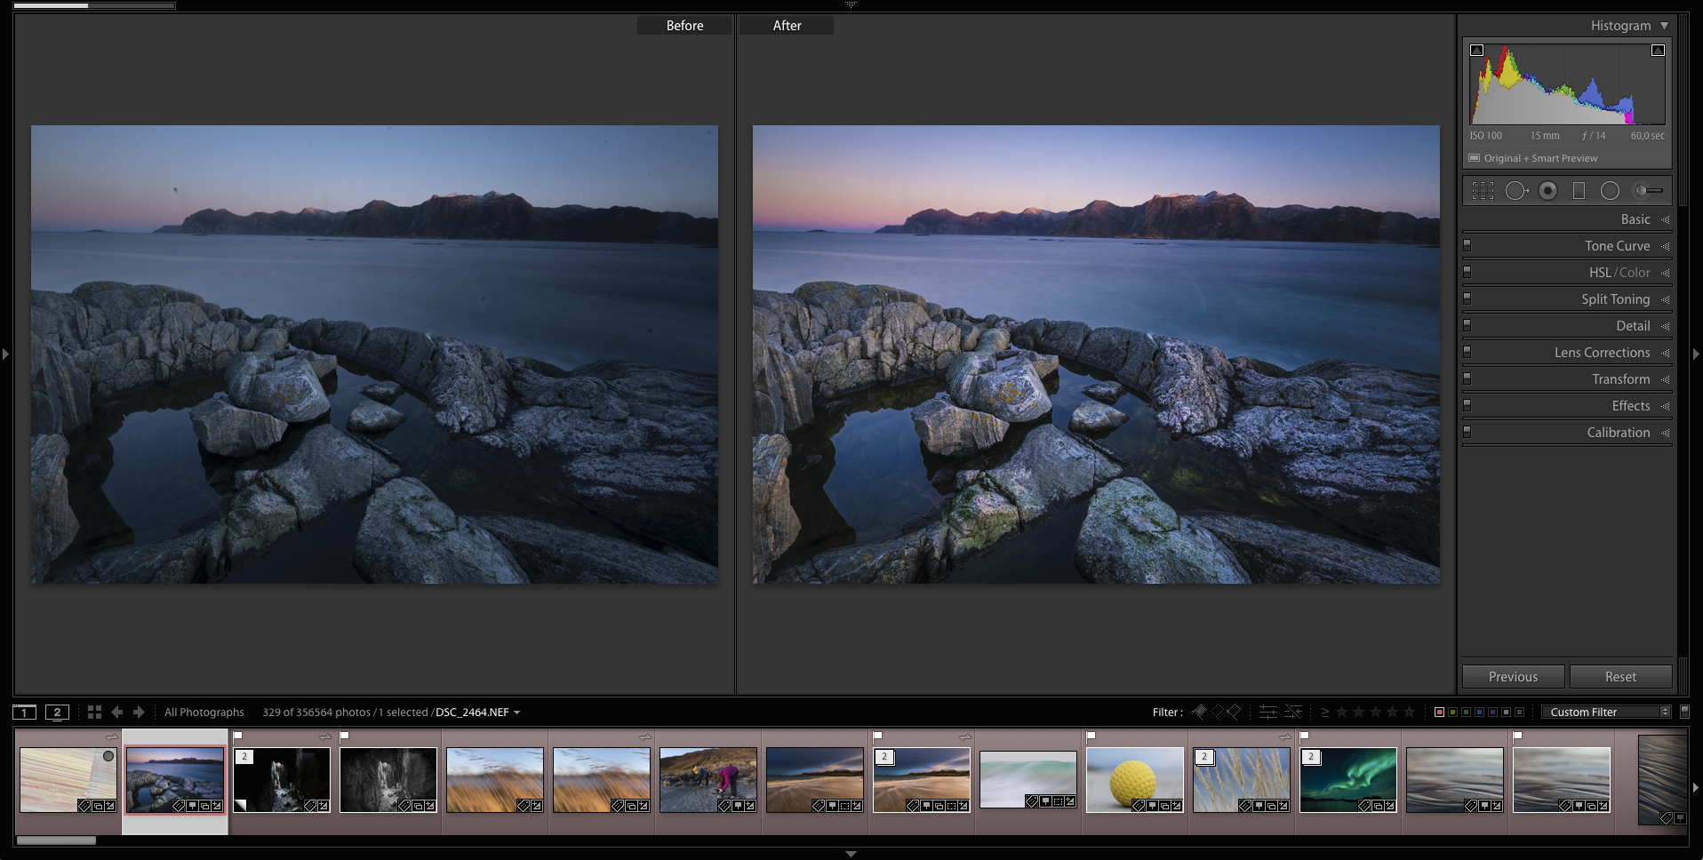
Task: Expand the Basic panel
Action: tap(1635, 219)
